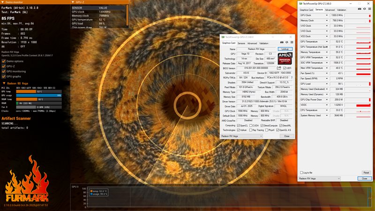Open the GPU Clock sensor dropdown arrow
Viewport: 375px width, 211px height.
point(327,15)
